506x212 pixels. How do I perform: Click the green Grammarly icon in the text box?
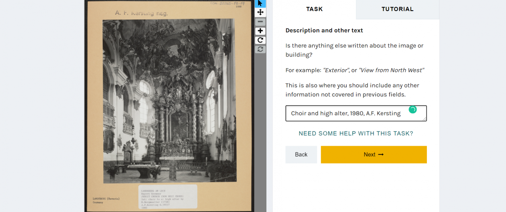(x=412, y=110)
